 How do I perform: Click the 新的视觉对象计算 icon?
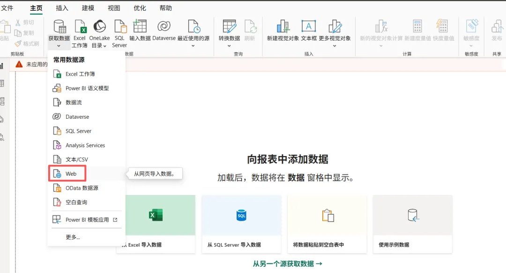pos(381,26)
